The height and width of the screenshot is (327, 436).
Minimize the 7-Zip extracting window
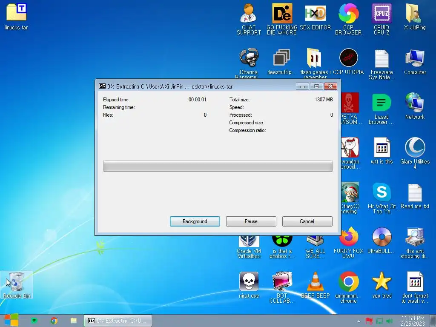(302, 86)
